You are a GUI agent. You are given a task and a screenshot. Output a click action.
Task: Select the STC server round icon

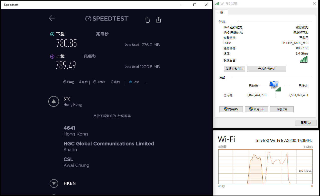coord(54,101)
